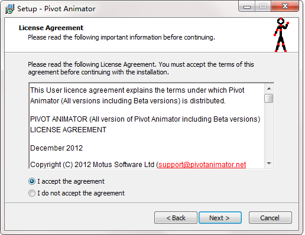Image resolution: width=305 pixels, height=235 pixels.
Task: Click the license text scrollbar thumb
Action: click(269, 99)
